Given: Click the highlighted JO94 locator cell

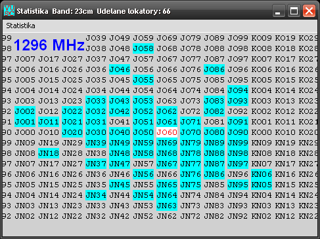Looking at the screenshot, I should [238, 90].
